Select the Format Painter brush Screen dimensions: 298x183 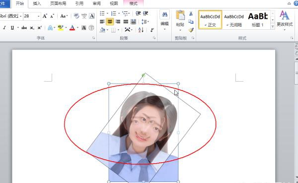(191, 30)
